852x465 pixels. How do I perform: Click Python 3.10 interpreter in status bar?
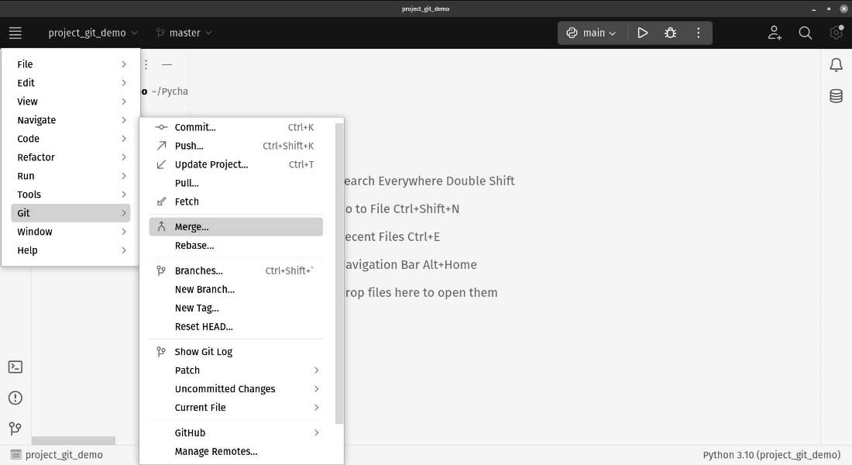coord(771,455)
